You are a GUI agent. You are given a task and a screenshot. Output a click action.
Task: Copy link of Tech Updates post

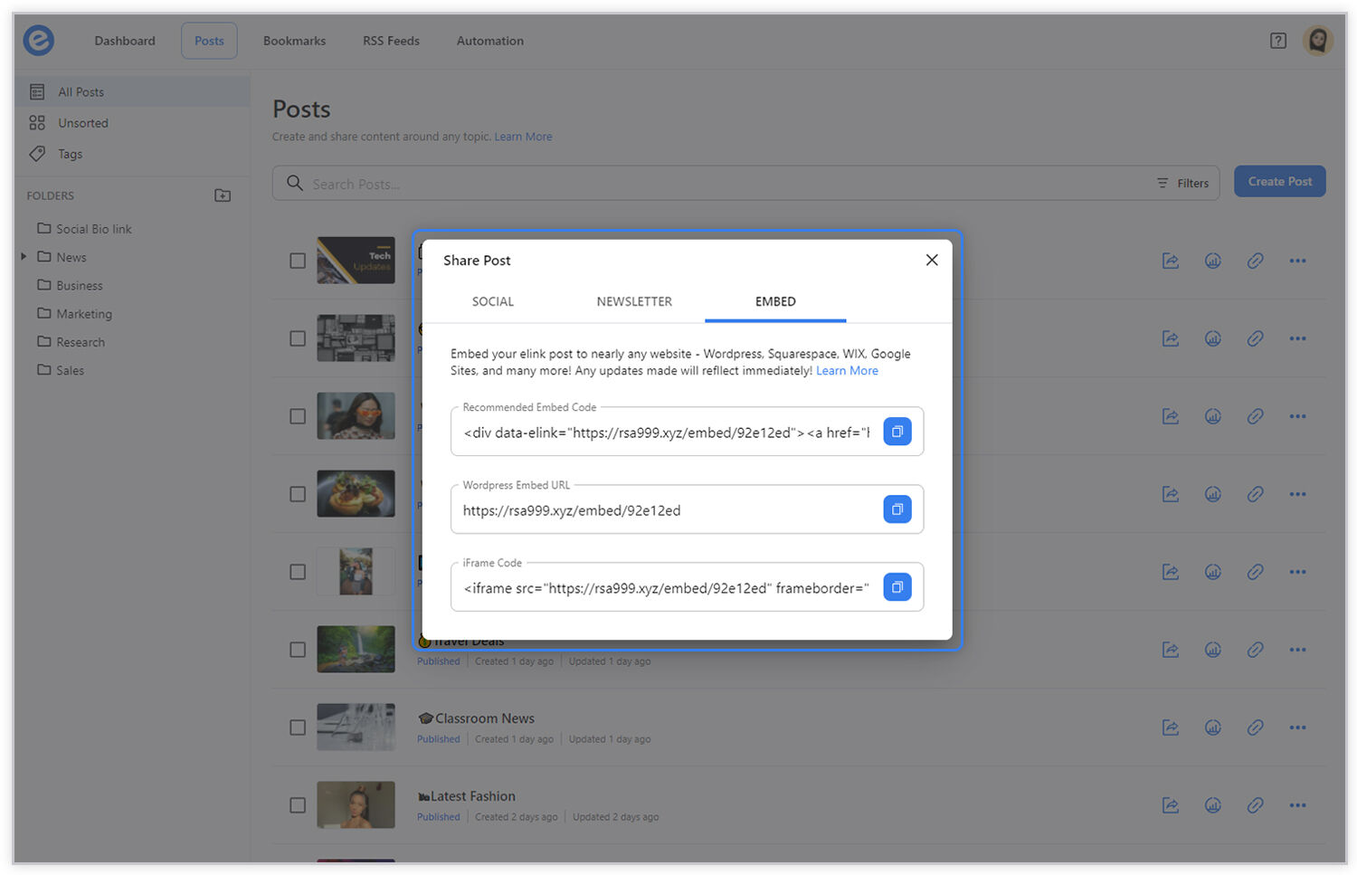pyautogui.click(x=1255, y=261)
